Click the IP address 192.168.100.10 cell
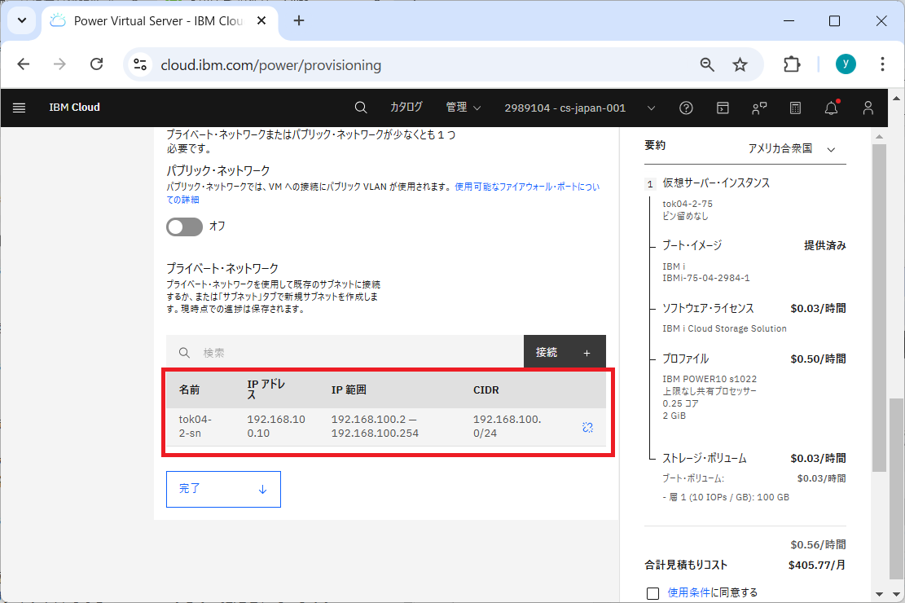The image size is (905, 603). (x=276, y=426)
